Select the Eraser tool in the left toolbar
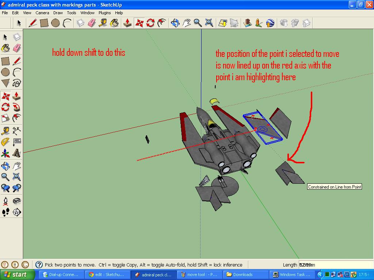This screenshot has height=280, width=374. click(17, 47)
